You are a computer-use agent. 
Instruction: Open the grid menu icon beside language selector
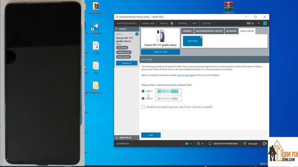tap(265, 23)
